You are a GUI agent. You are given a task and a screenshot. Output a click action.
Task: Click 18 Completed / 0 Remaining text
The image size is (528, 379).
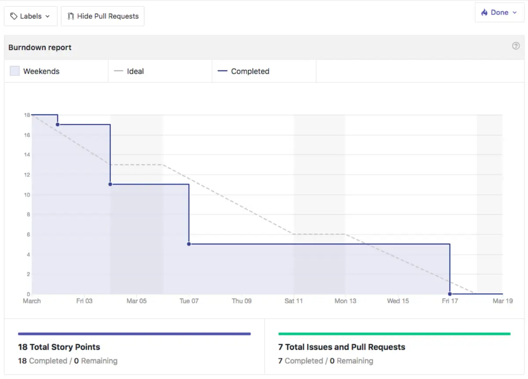[x=68, y=361]
